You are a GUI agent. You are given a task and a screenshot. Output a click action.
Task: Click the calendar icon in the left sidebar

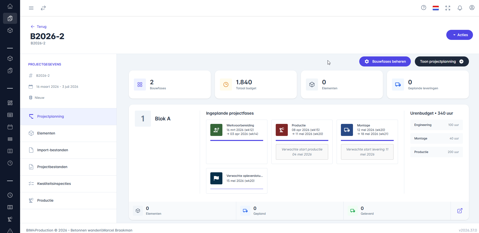tap(10, 127)
